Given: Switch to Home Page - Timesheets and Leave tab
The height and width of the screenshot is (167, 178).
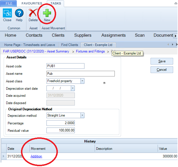Looking at the screenshot, I should [30, 45].
